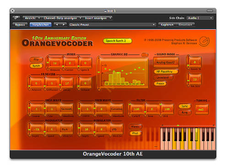Click the Einsetzen button

(x=185, y=25)
